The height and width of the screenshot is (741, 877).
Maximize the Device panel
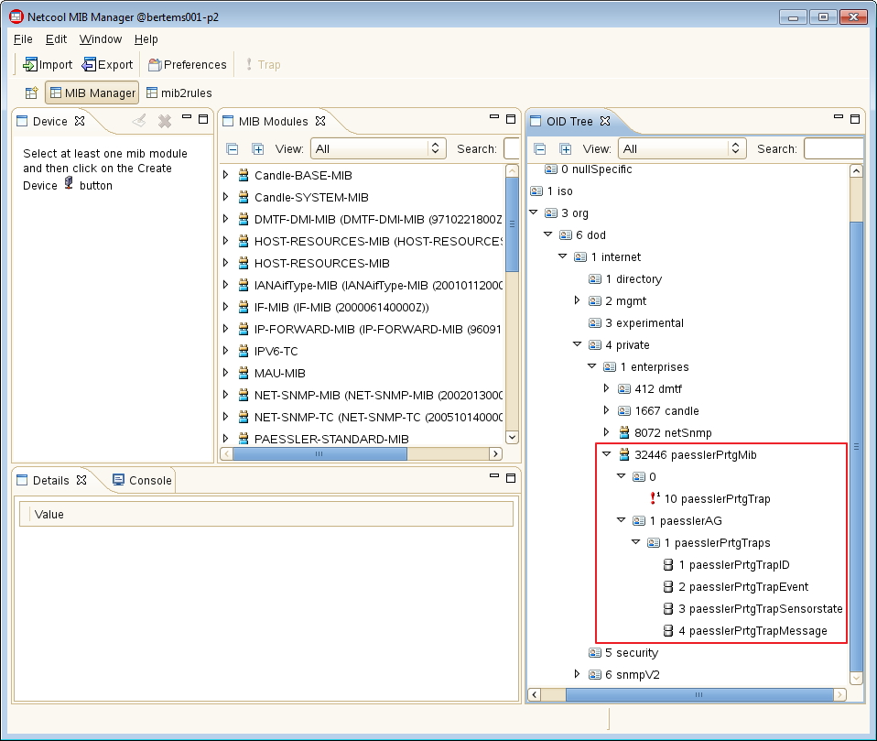203,119
